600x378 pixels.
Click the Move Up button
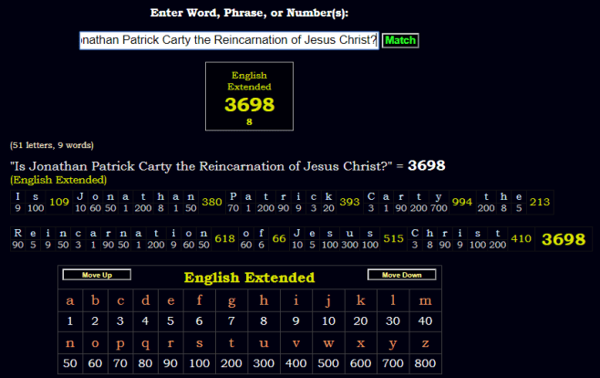pos(97,275)
